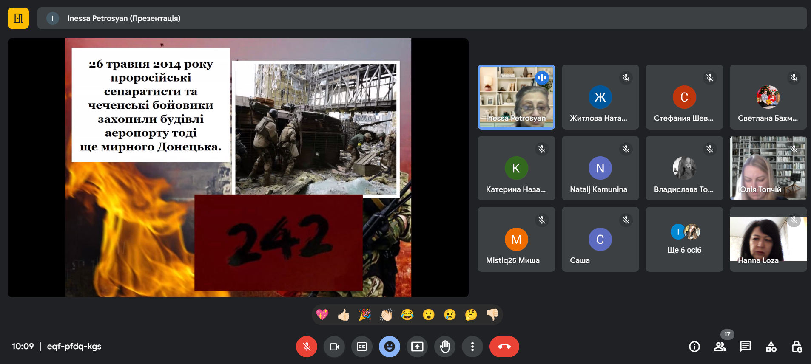Show the participants list
811x364 pixels.
[x=720, y=347]
